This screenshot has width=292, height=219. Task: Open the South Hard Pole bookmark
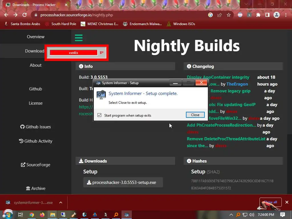pyautogui.click(x=61, y=24)
